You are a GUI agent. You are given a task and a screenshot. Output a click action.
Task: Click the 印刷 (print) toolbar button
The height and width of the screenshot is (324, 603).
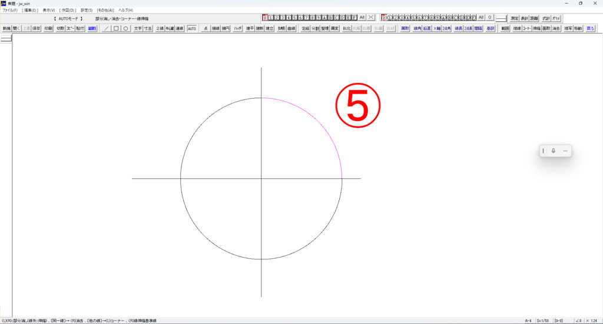(48, 28)
